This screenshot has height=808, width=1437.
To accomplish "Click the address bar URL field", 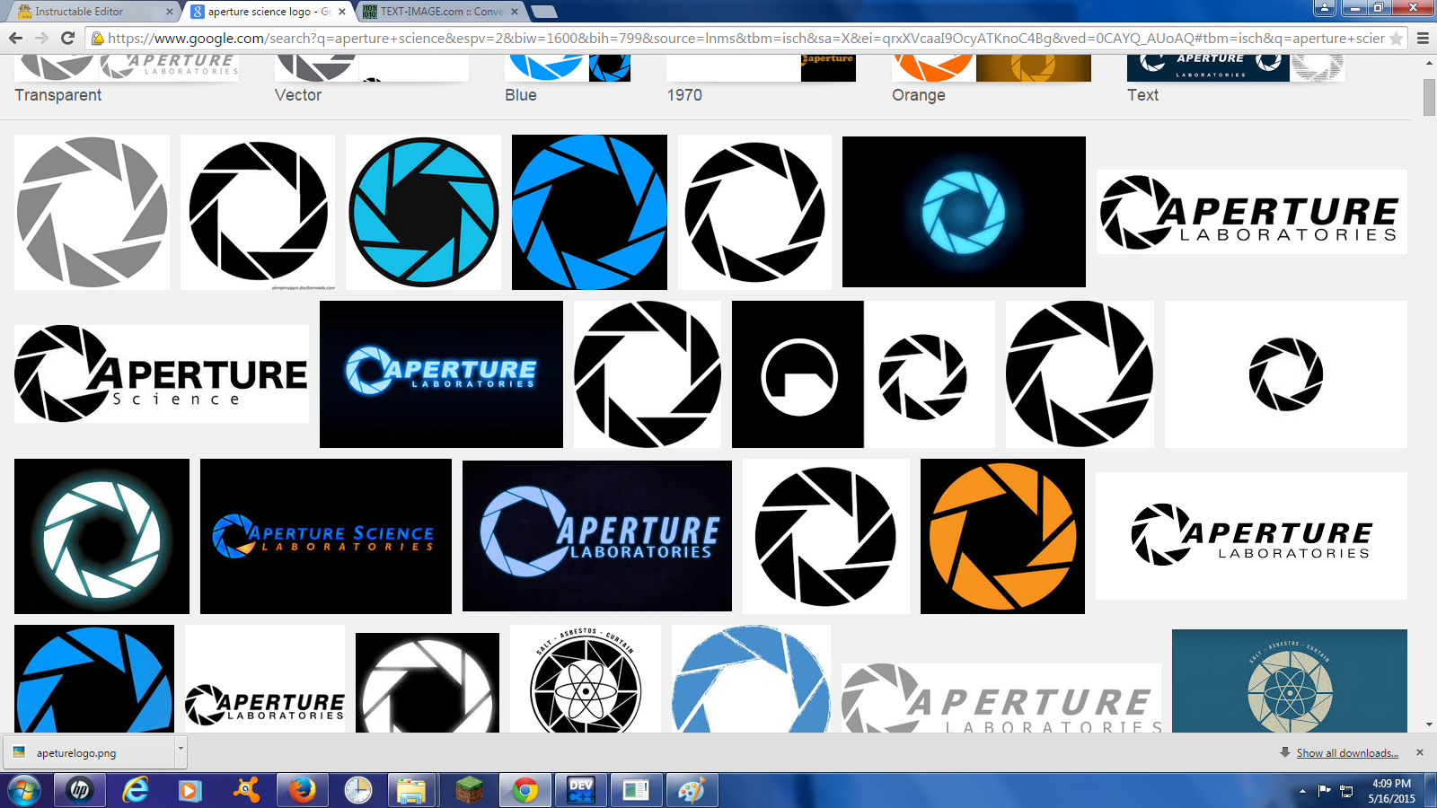I will (x=745, y=38).
